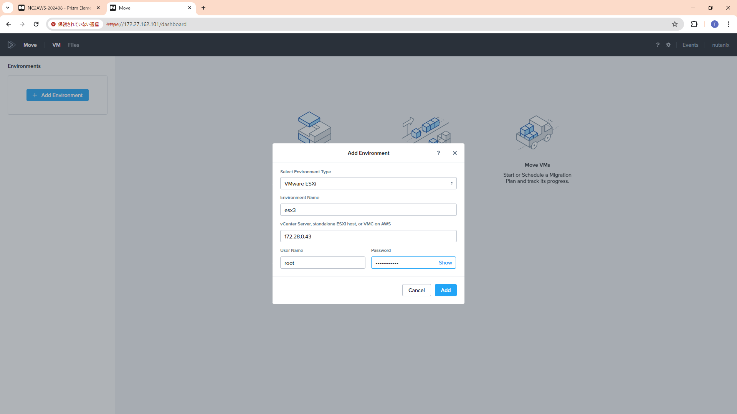Open the settings gear in the top bar
The width and height of the screenshot is (737, 414).
(x=668, y=45)
